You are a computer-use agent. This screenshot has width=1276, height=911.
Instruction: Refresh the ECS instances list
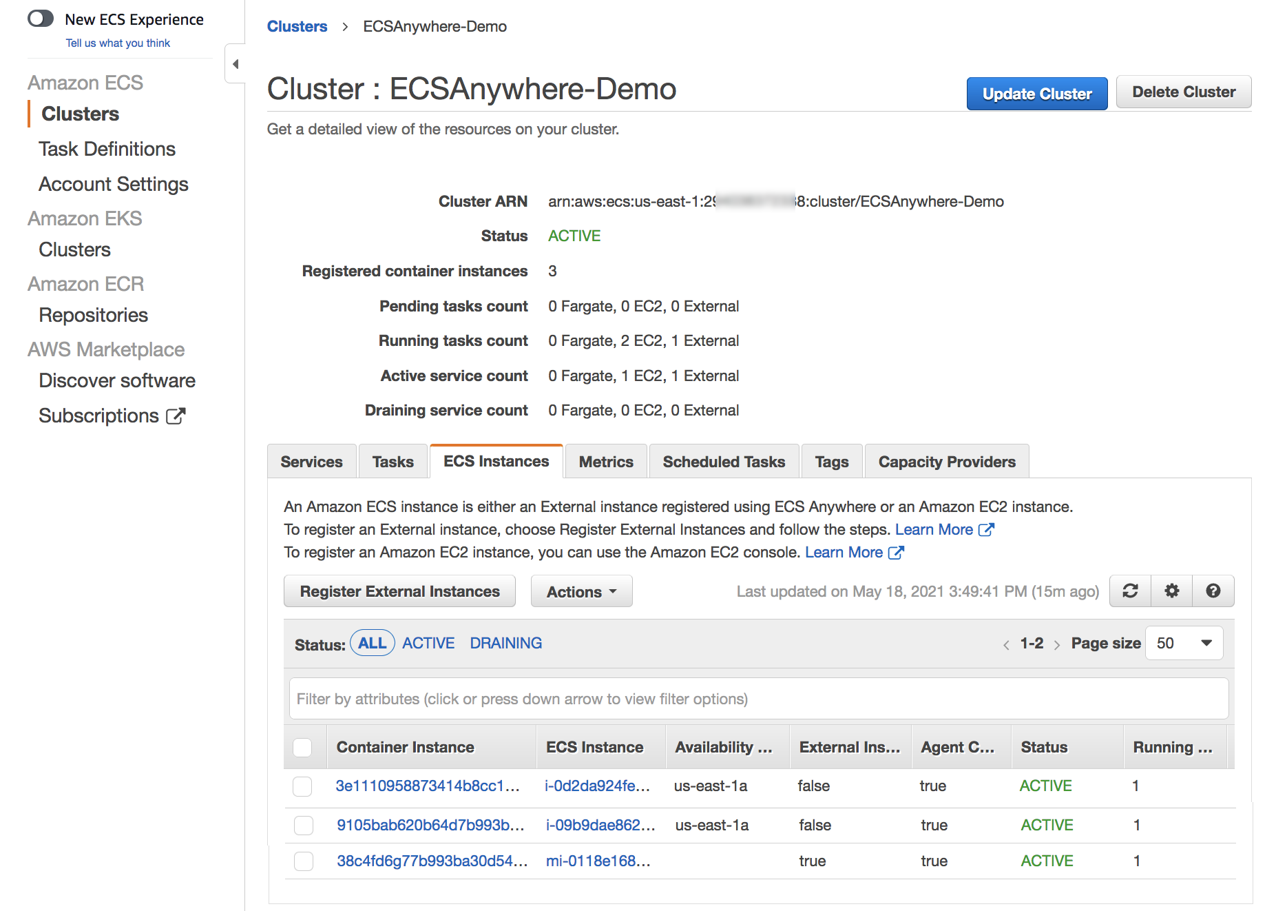pos(1130,591)
